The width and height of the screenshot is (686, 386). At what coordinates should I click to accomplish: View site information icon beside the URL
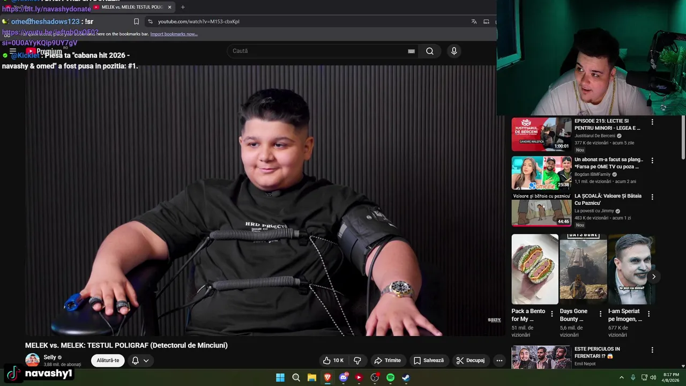[150, 21]
